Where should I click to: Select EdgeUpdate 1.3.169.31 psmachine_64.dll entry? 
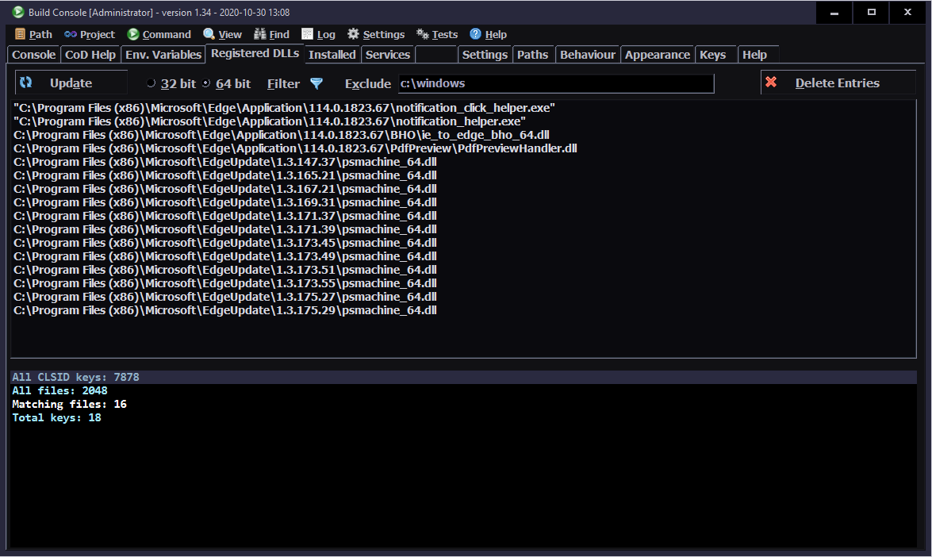click(225, 202)
